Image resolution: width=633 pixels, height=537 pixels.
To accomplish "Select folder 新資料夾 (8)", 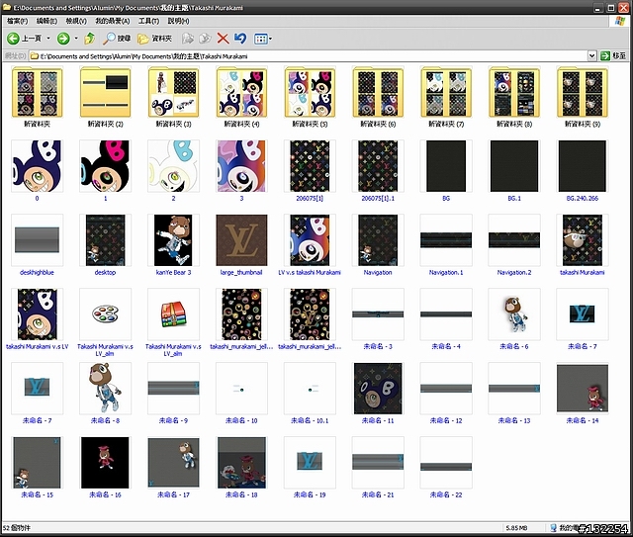I will pyautogui.click(x=514, y=93).
